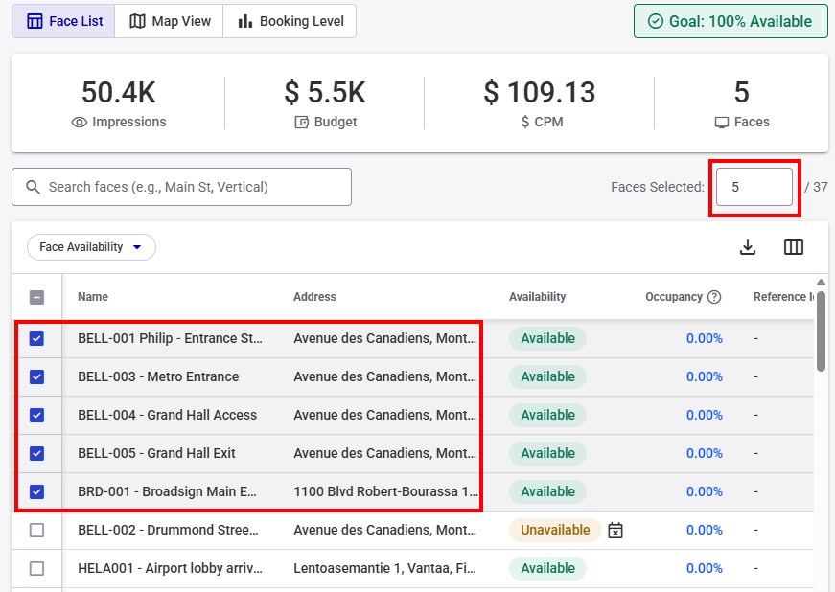Switch to the Map View tab
Image resolution: width=835 pixels, height=592 pixels.
pos(170,21)
